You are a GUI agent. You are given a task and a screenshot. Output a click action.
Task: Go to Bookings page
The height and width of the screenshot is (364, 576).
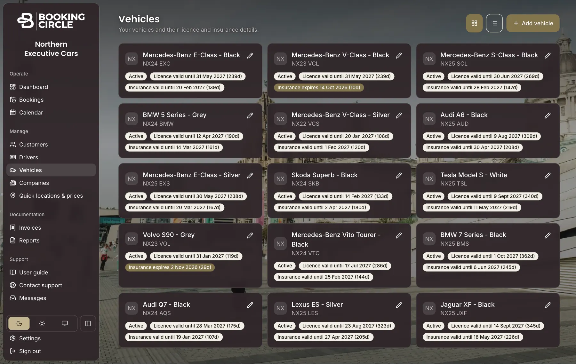51,100
